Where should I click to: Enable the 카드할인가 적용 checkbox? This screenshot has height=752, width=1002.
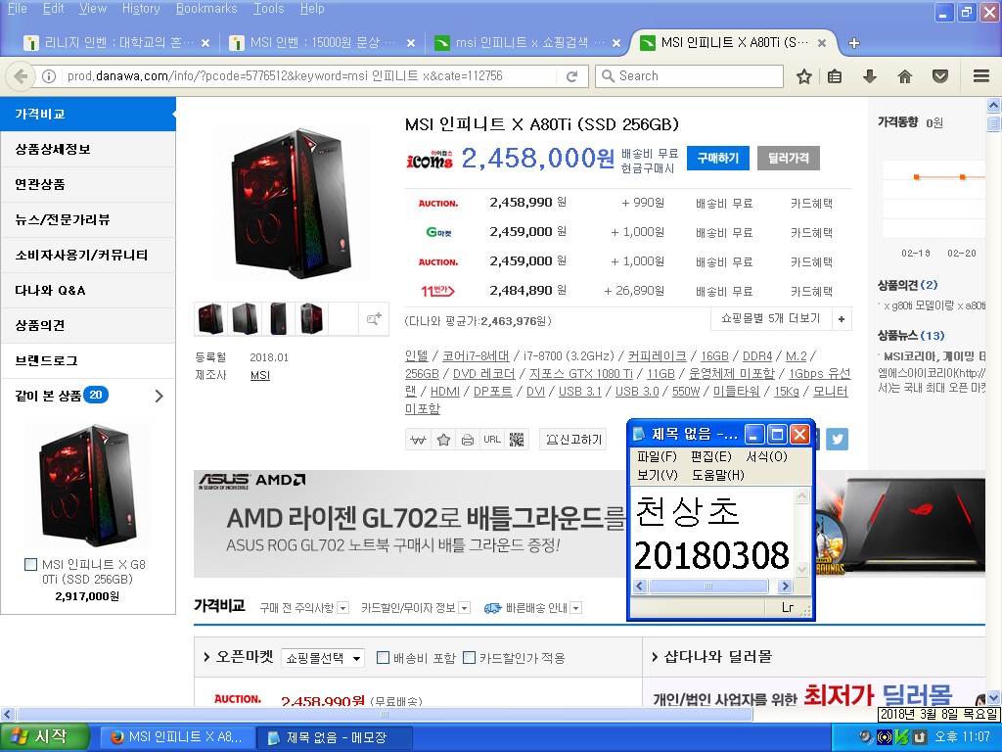pyautogui.click(x=469, y=657)
